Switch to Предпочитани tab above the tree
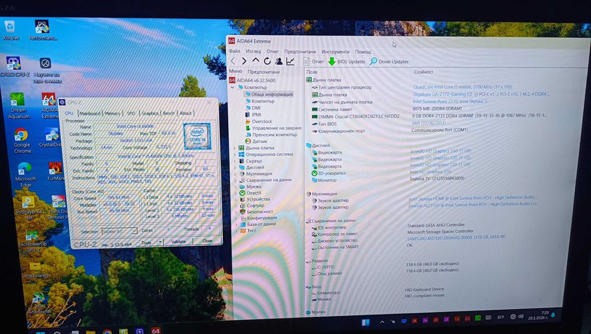 264,72
